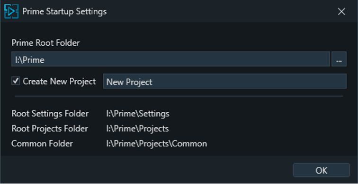Focus the Prime Root Folder path field
The image size is (358, 184).
pos(170,59)
